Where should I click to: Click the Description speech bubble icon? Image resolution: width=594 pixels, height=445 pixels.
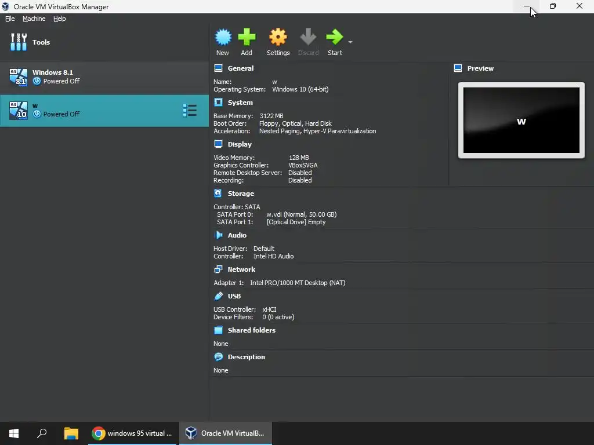pos(218,356)
